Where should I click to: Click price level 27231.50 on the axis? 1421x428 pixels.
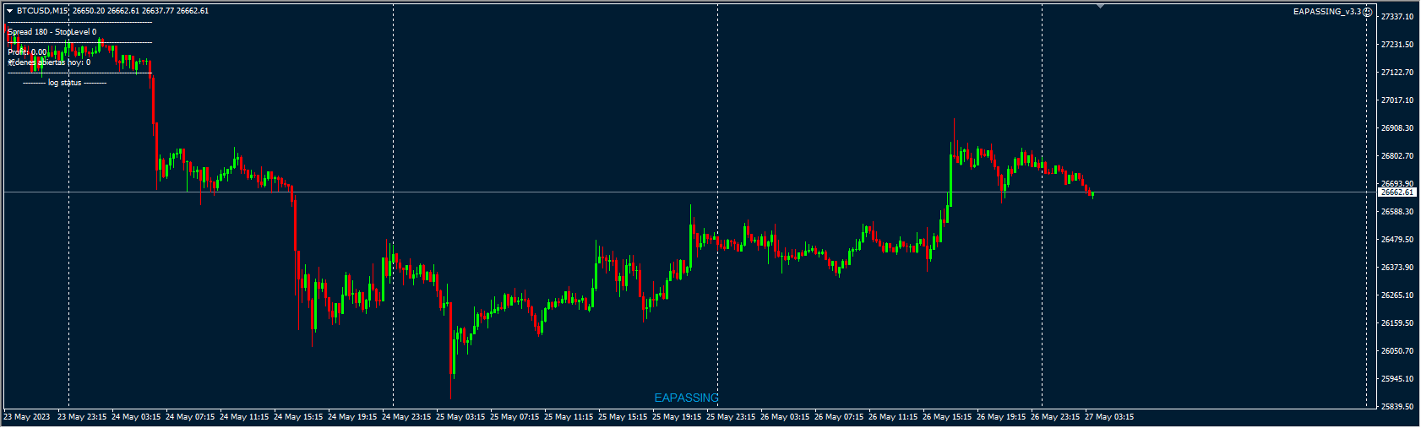pos(1397,45)
